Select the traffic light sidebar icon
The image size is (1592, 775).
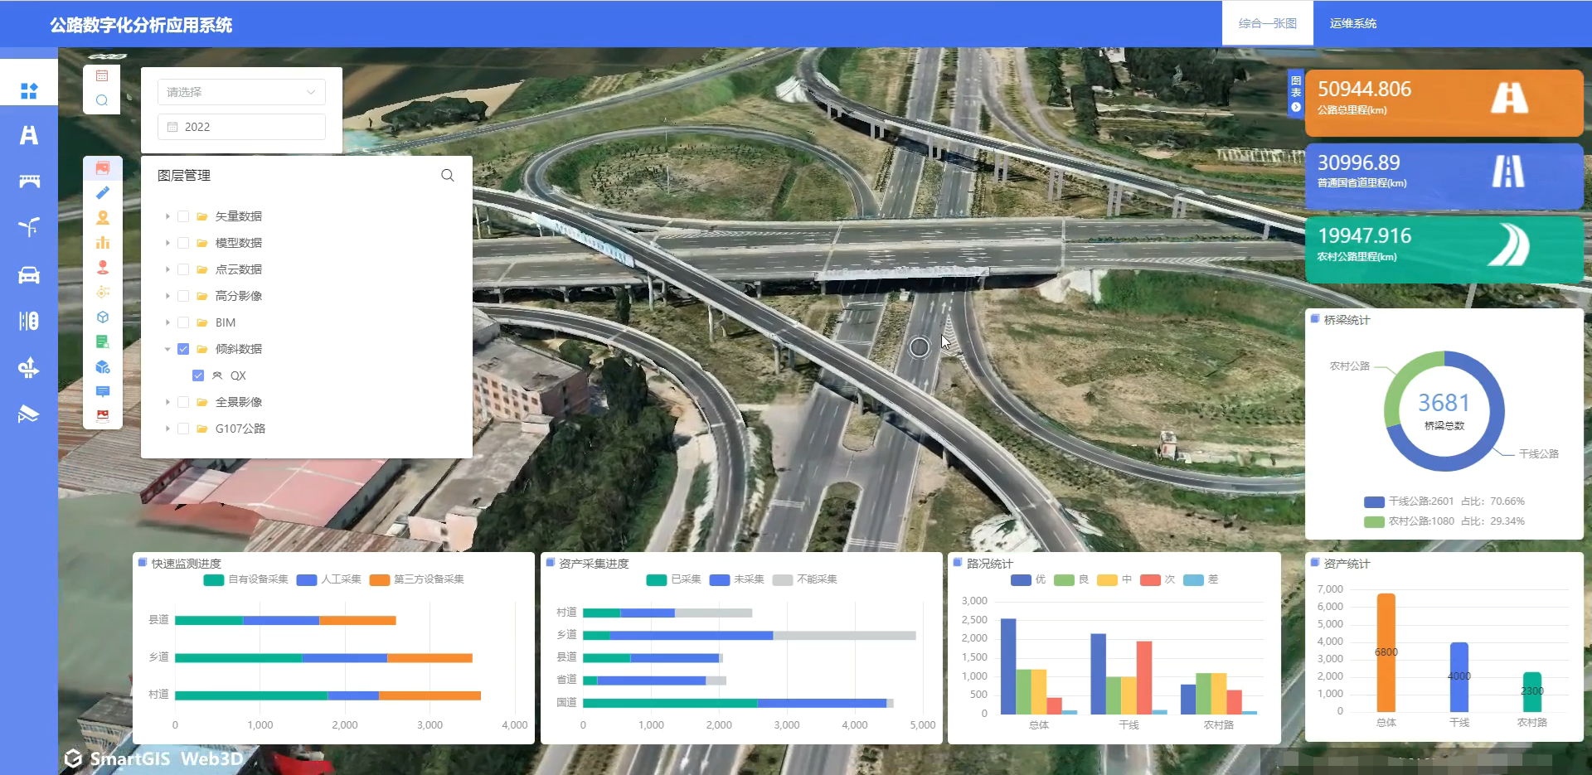(29, 321)
